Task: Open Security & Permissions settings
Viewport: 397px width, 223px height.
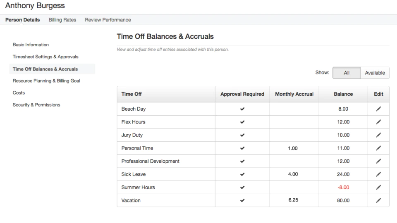Action: click(x=36, y=105)
